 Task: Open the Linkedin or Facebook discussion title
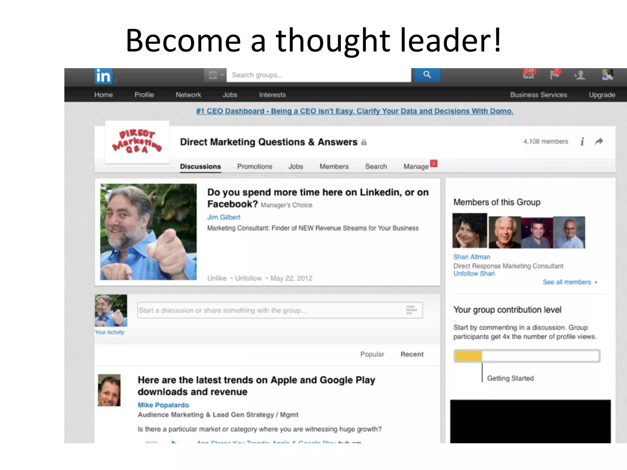click(x=318, y=198)
